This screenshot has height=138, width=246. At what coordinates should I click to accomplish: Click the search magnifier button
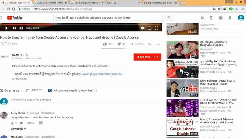(169, 18)
